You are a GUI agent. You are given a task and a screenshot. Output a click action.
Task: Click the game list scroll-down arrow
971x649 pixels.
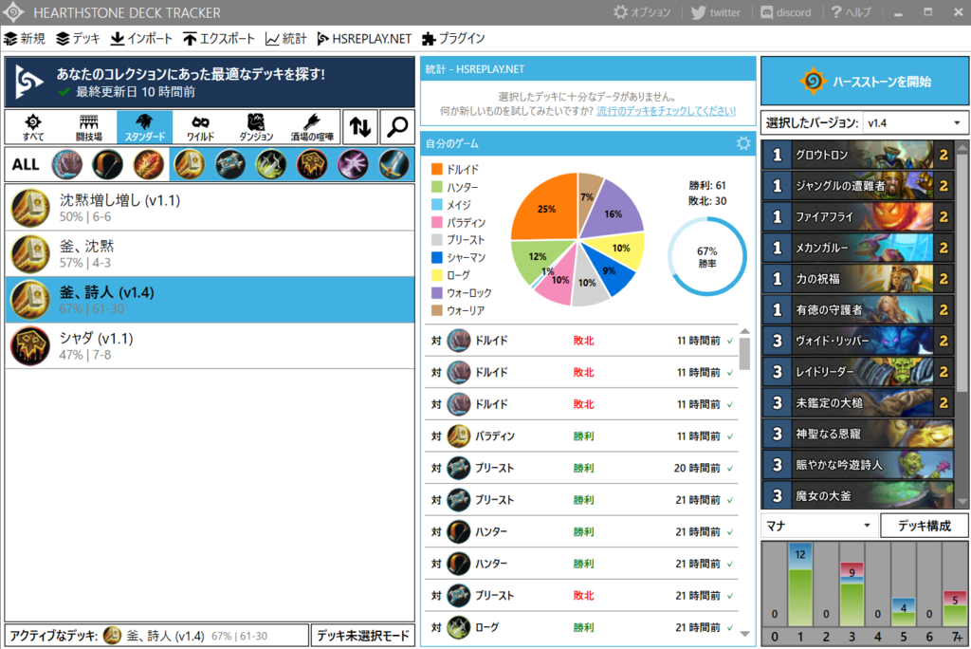[745, 634]
